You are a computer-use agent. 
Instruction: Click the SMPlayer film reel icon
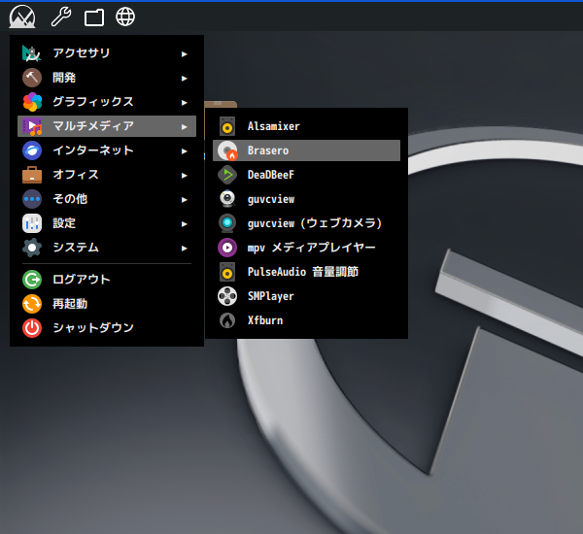pos(226,296)
